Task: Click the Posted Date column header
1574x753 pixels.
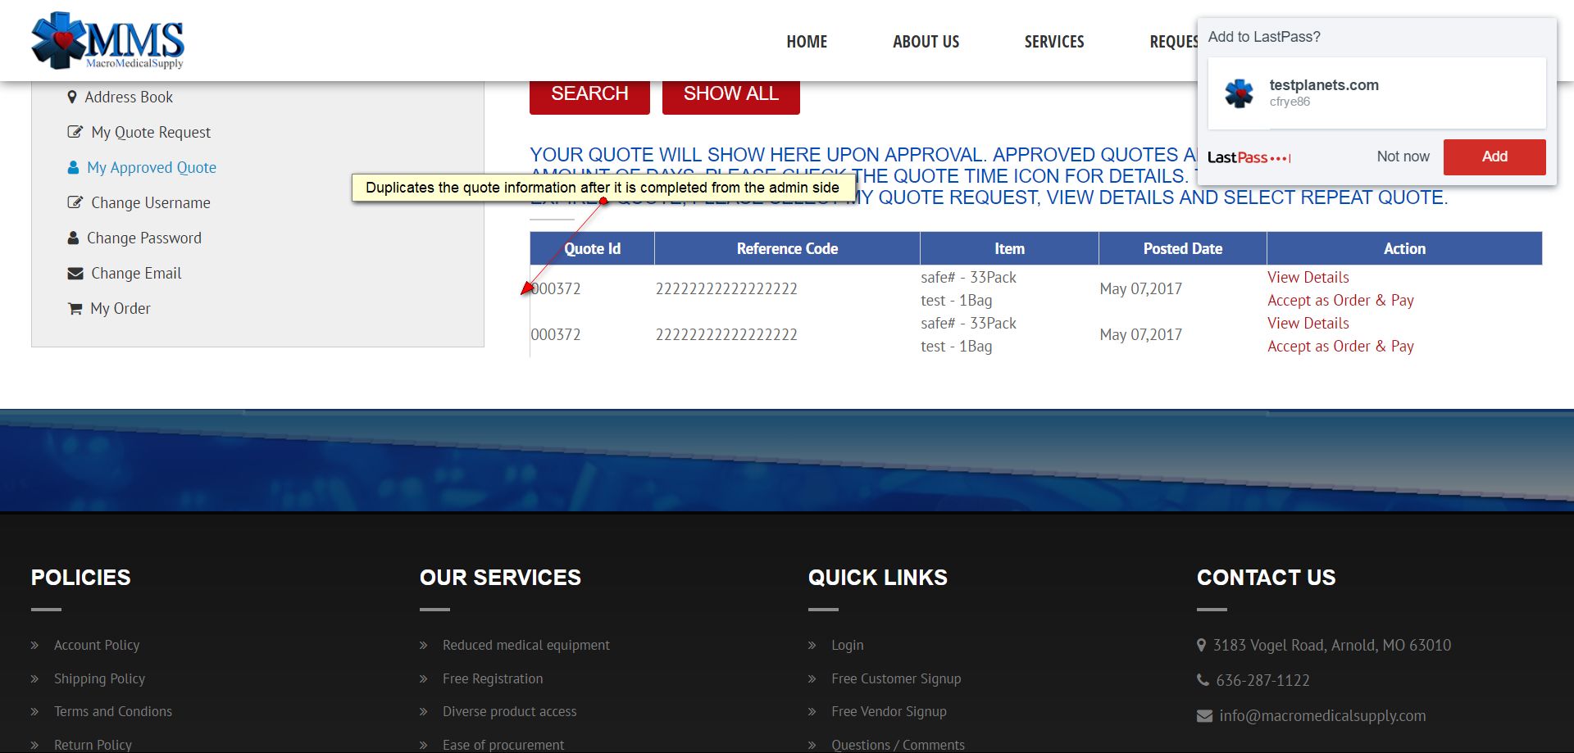Action: (1183, 248)
